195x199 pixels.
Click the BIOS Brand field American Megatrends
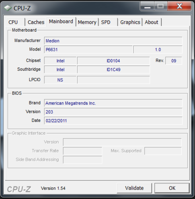(113, 103)
